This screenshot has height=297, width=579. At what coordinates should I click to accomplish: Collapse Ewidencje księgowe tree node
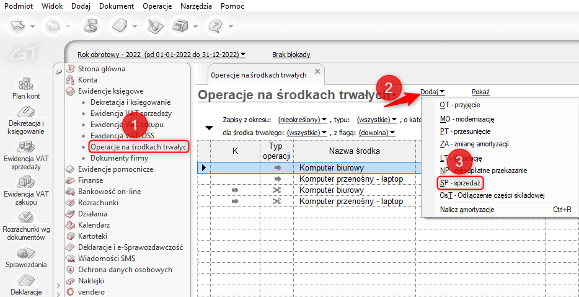pyautogui.click(x=111, y=91)
